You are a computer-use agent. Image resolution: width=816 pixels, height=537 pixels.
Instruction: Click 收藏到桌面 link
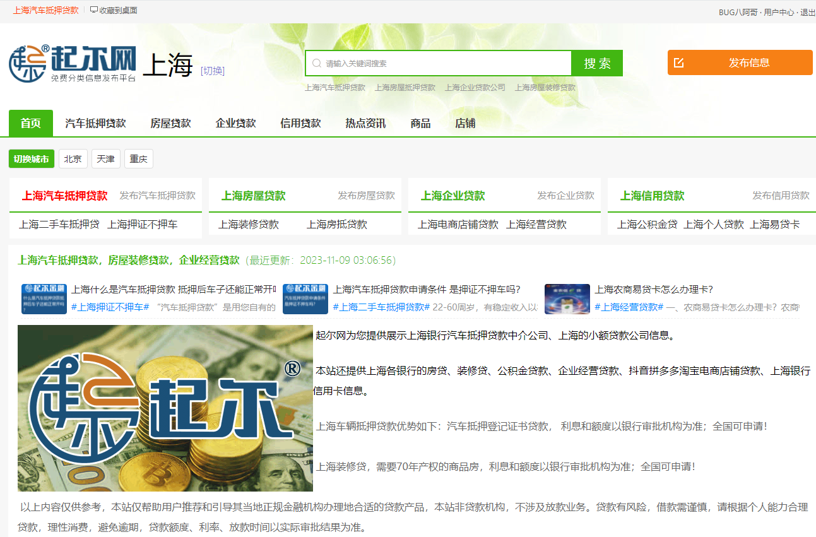pyautogui.click(x=119, y=10)
